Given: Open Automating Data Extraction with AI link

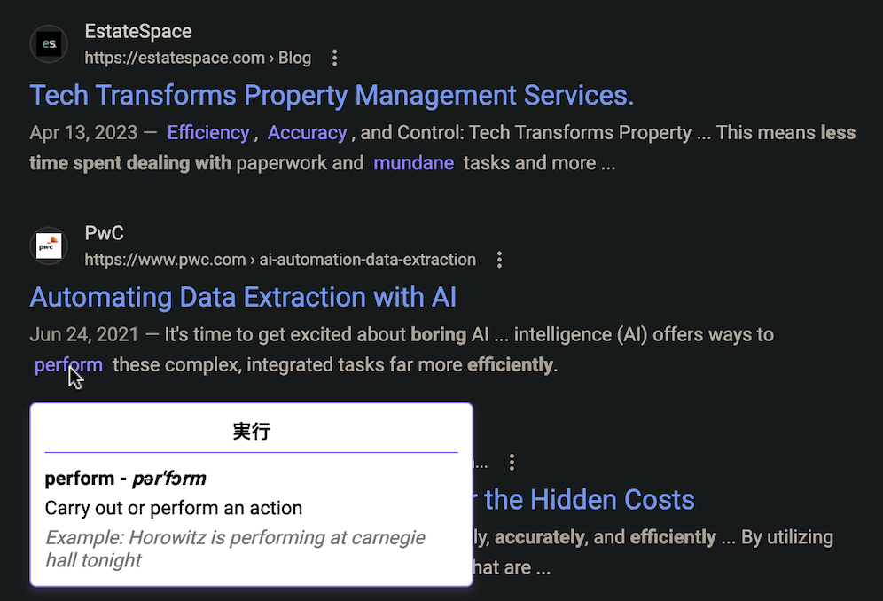Looking at the screenshot, I should pos(243,297).
